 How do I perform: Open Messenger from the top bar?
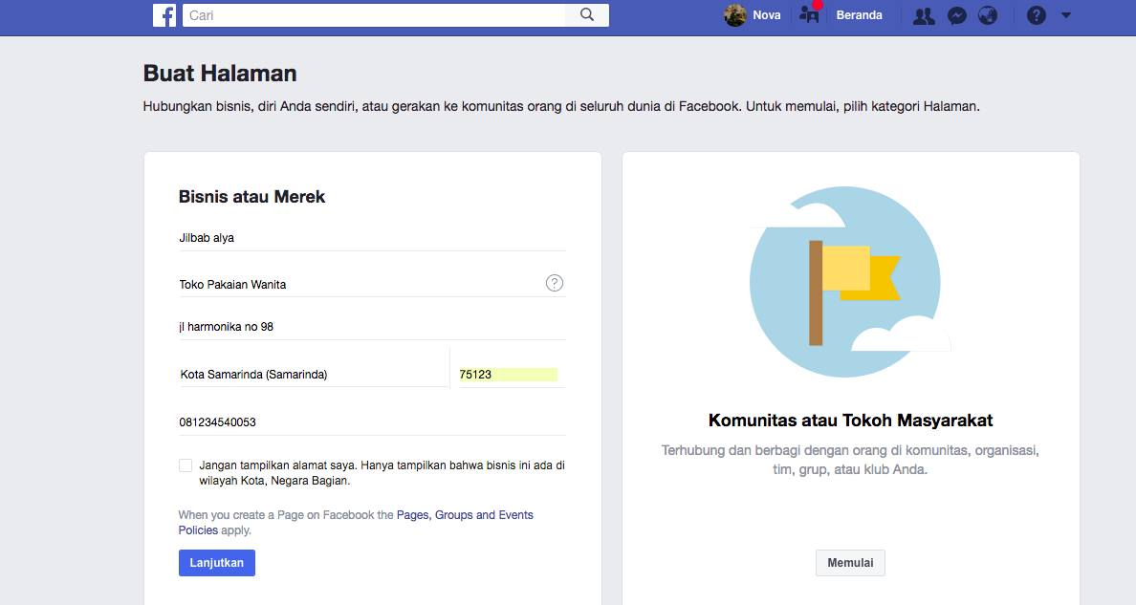pos(956,15)
